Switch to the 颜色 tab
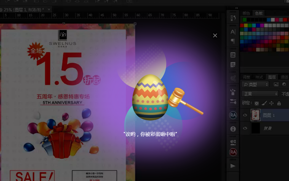 pos(246,13)
